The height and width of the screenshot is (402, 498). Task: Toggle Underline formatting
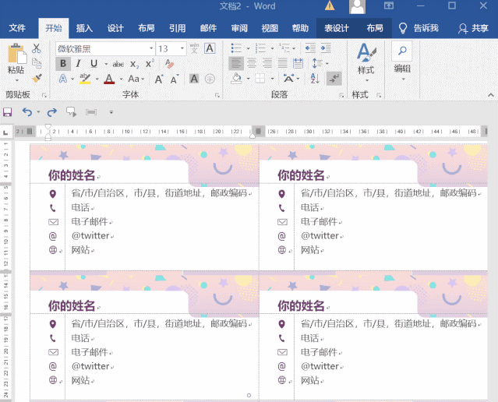coord(94,64)
